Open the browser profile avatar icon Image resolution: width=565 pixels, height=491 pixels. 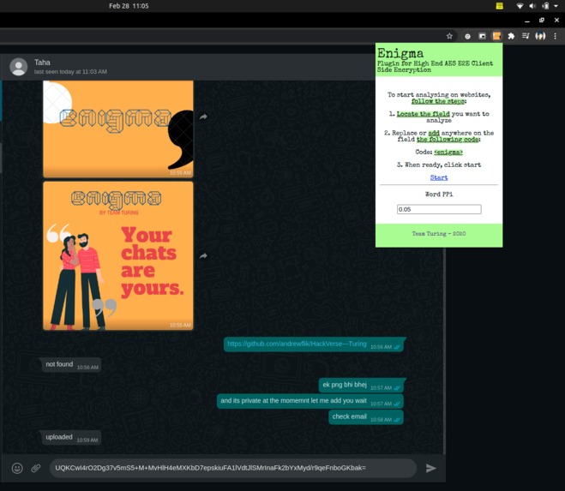coord(540,36)
